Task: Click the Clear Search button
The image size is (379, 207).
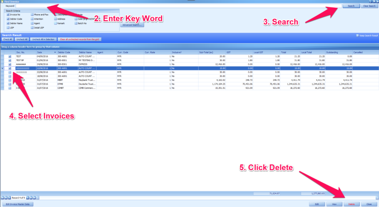Action: pyautogui.click(x=369, y=6)
